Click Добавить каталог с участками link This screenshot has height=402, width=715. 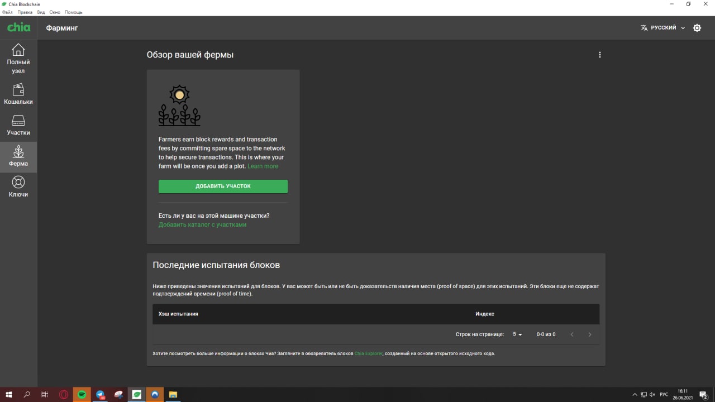tap(202, 224)
